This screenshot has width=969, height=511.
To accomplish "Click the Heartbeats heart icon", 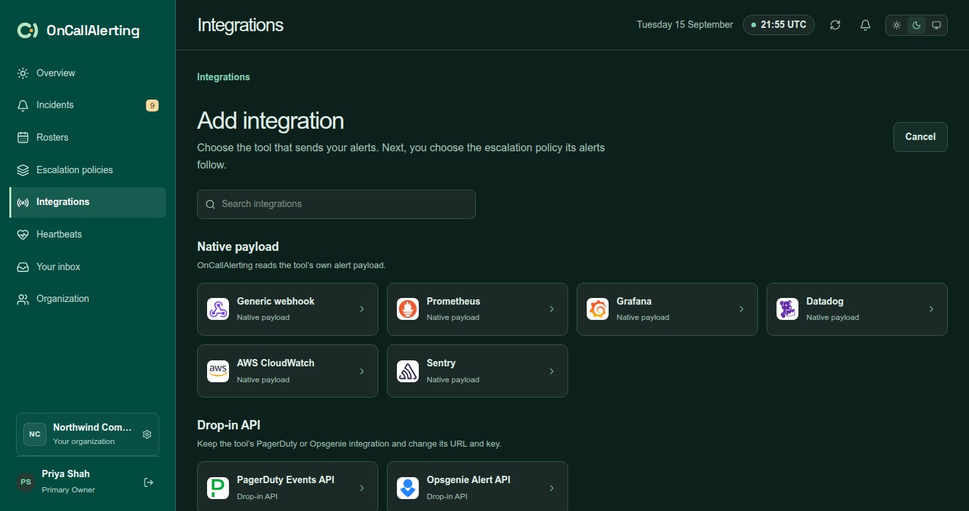I will (23, 234).
